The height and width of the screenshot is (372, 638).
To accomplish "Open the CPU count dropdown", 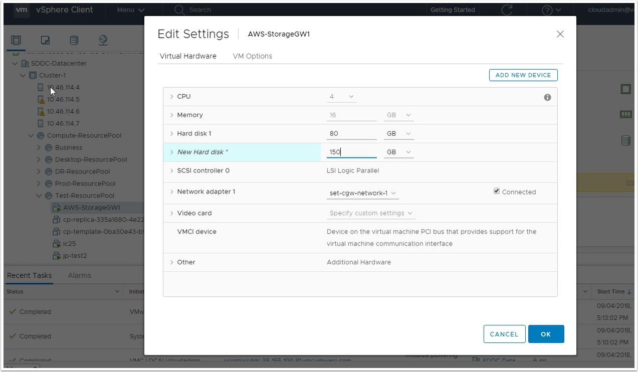I will click(x=342, y=96).
